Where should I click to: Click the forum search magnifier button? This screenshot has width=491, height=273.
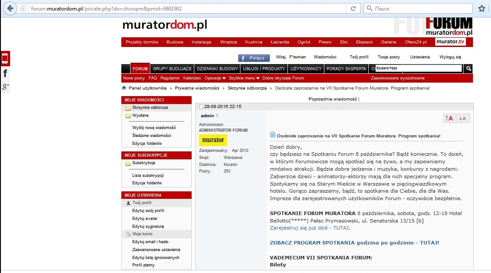point(469,68)
